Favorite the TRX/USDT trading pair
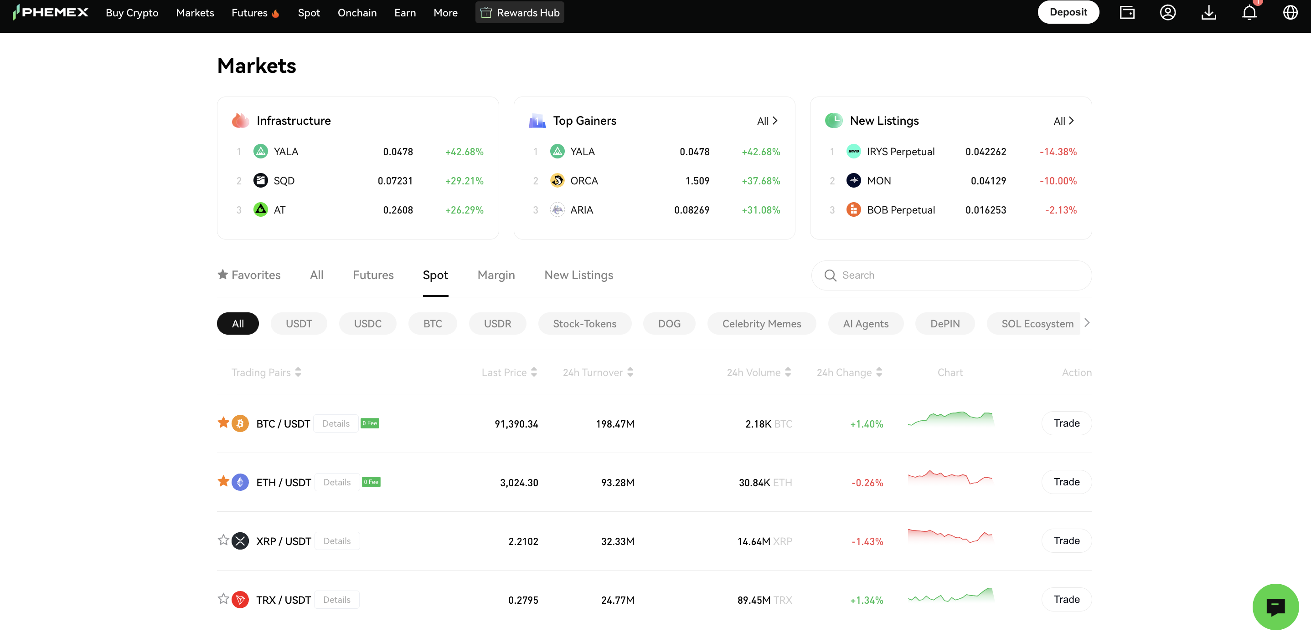The width and height of the screenshot is (1311, 642). click(x=223, y=599)
